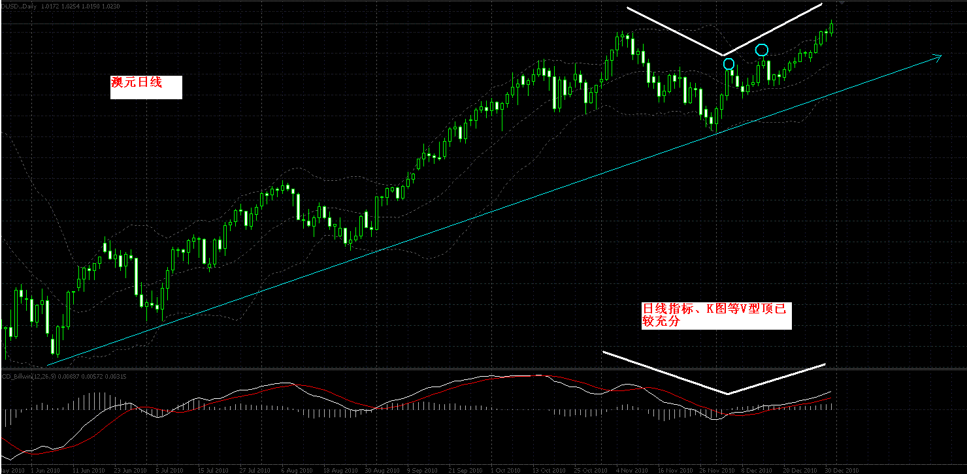The image size is (967, 474).
Task: Click the "20 Dec 2010" date label
Action: click(800, 470)
